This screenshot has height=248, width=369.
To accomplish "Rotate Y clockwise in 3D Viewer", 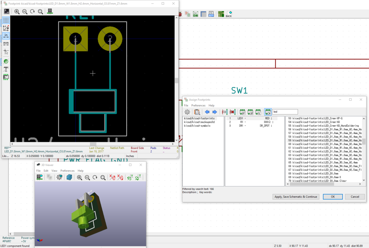I will [x=130, y=177].
